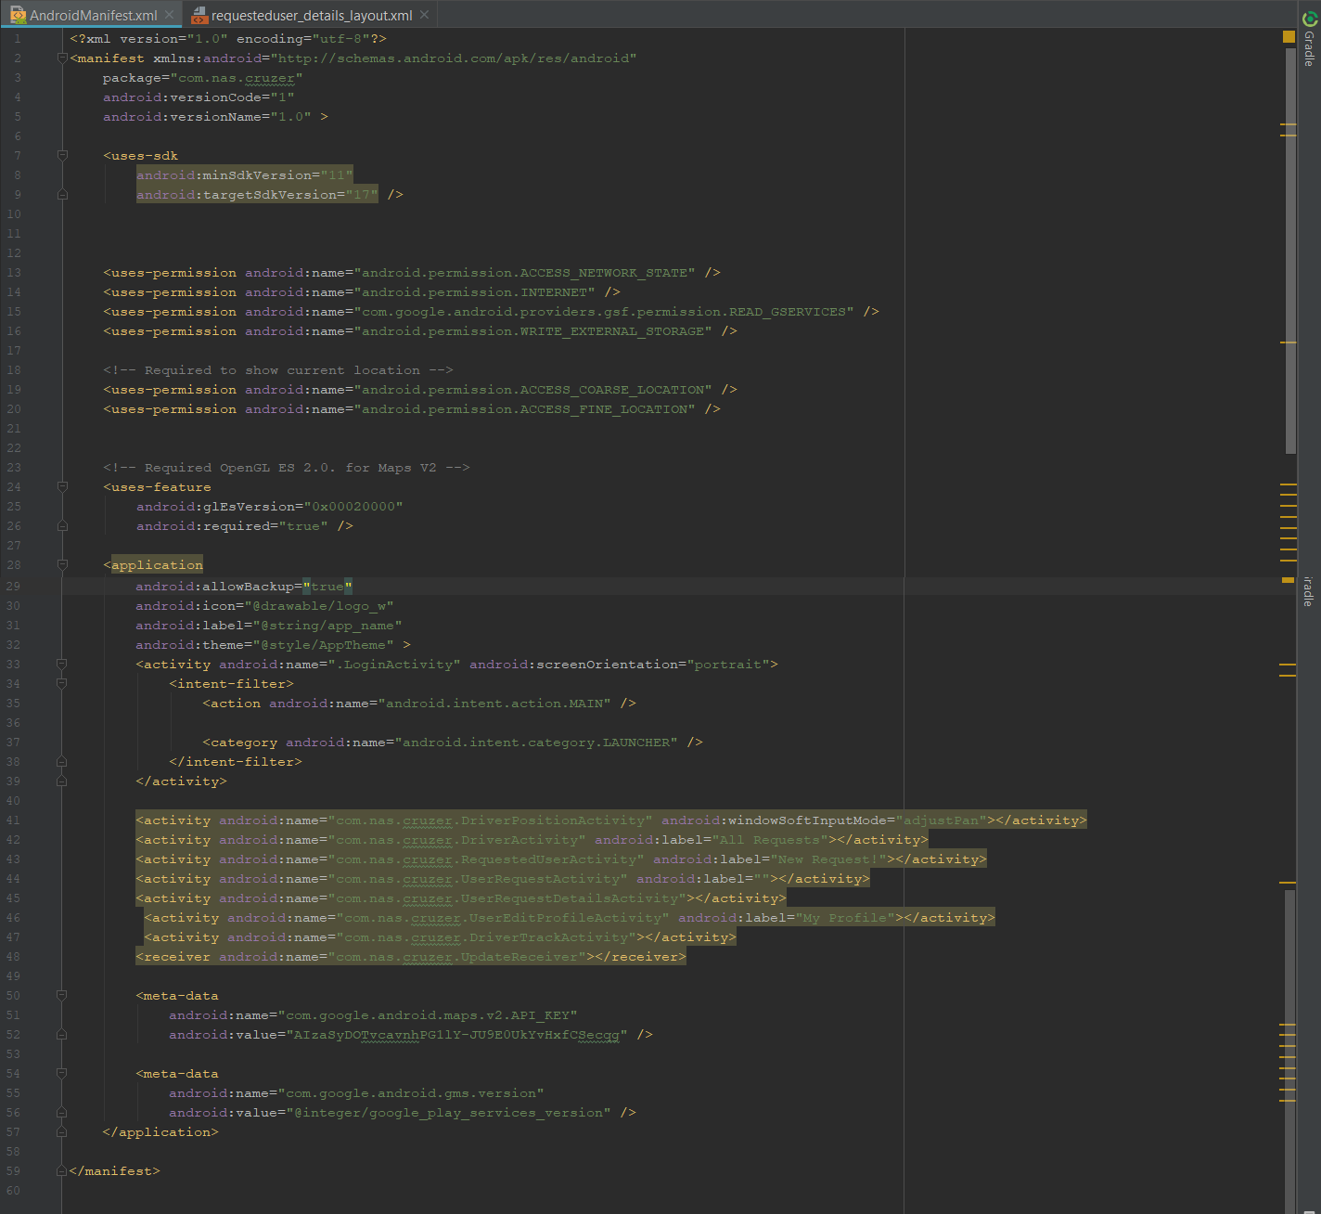The height and width of the screenshot is (1214, 1321).
Task: Click the fold marker on google_play_services_version line
Action: click(62, 1112)
